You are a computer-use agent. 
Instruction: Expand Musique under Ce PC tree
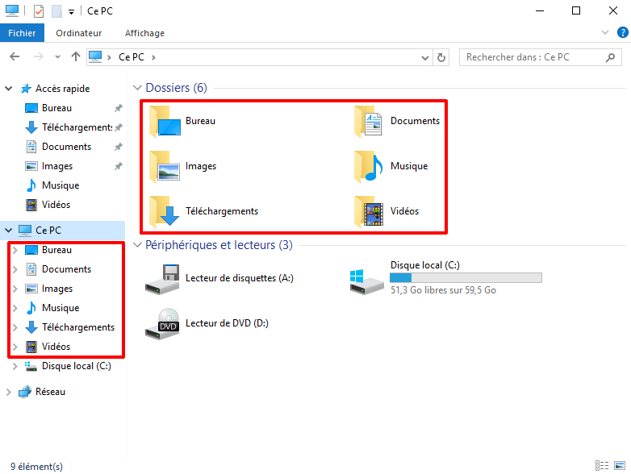(15, 308)
